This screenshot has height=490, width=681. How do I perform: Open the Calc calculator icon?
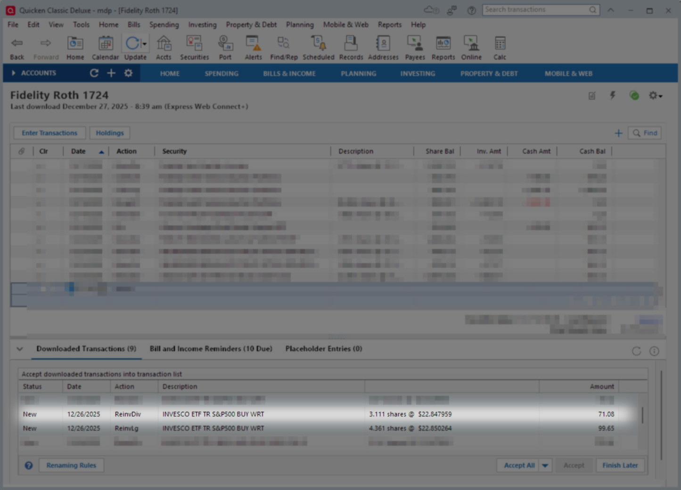click(500, 48)
